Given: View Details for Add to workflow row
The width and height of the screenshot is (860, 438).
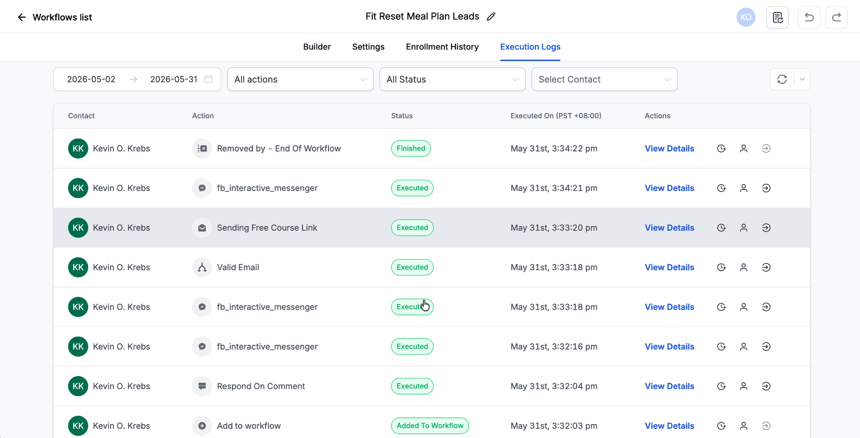Looking at the screenshot, I should tap(670, 426).
